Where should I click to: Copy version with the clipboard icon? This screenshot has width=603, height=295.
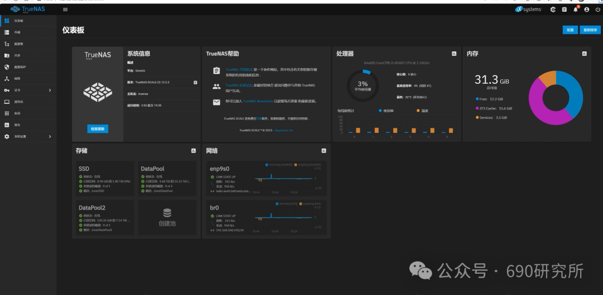click(195, 82)
